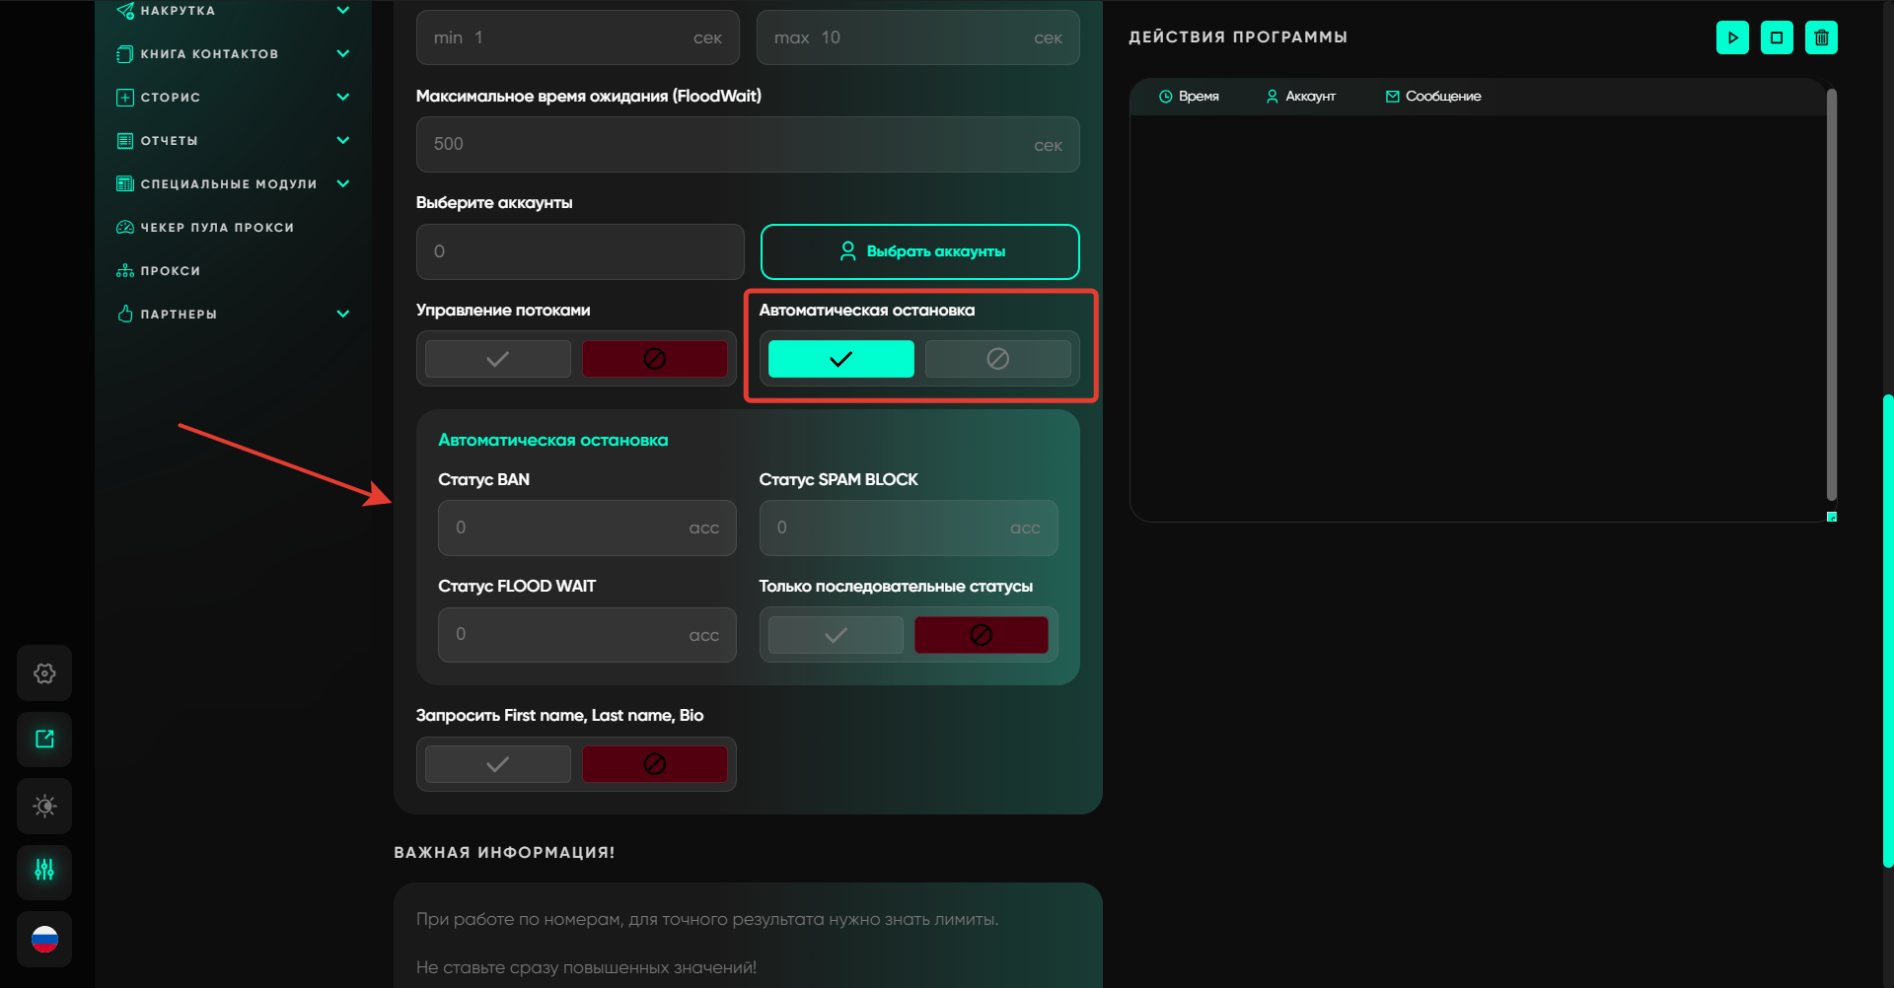Expand the Отчеты section chevron
This screenshot has height=988, width=1894.
pyautogui.click(x=343, y=140)
